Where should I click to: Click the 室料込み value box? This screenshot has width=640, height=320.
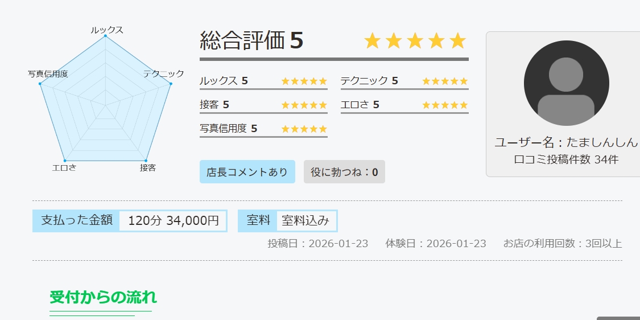coord(305,221)
